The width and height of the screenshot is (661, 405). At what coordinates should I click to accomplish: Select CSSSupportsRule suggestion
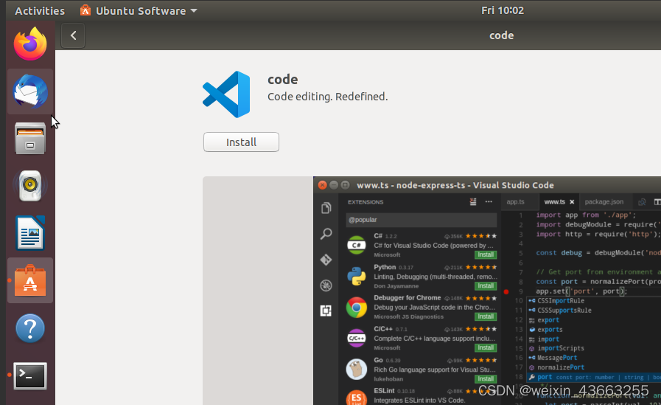tap(564, 311)
